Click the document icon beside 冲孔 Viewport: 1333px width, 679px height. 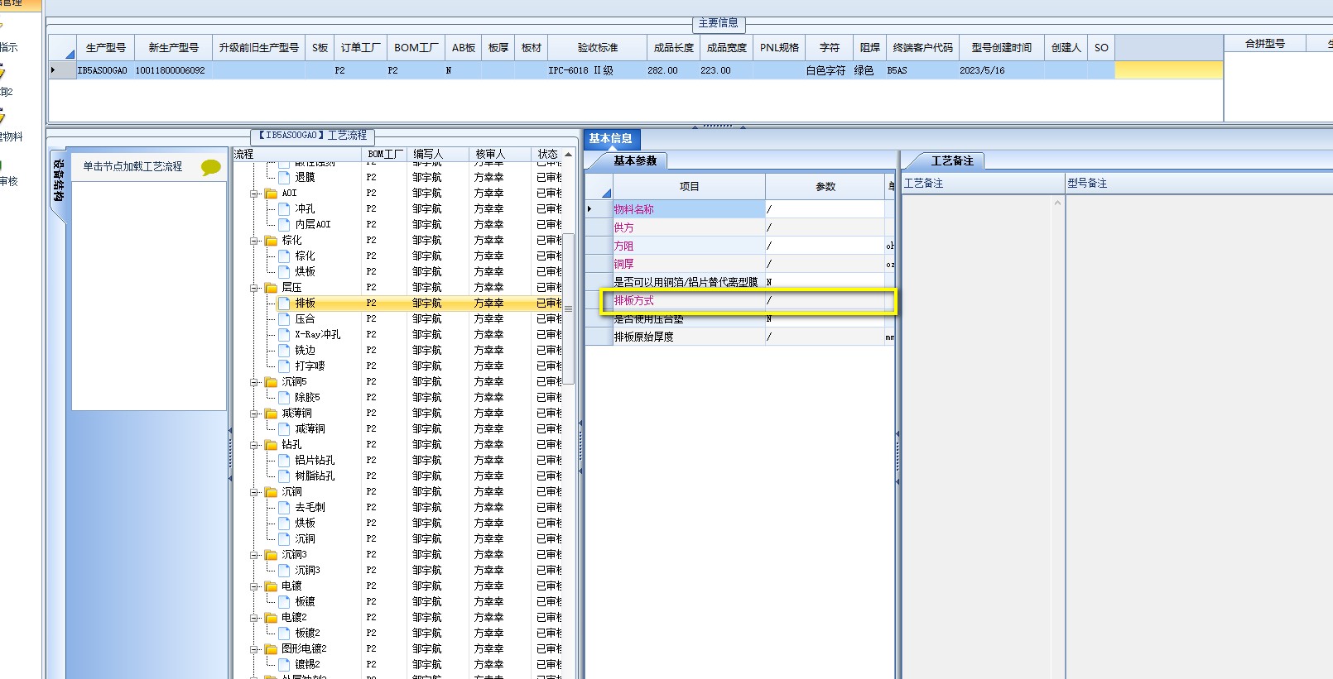[x=284, y=208]
